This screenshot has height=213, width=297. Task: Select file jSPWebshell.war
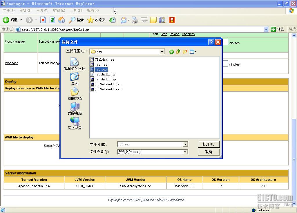[x=106, y=89]
